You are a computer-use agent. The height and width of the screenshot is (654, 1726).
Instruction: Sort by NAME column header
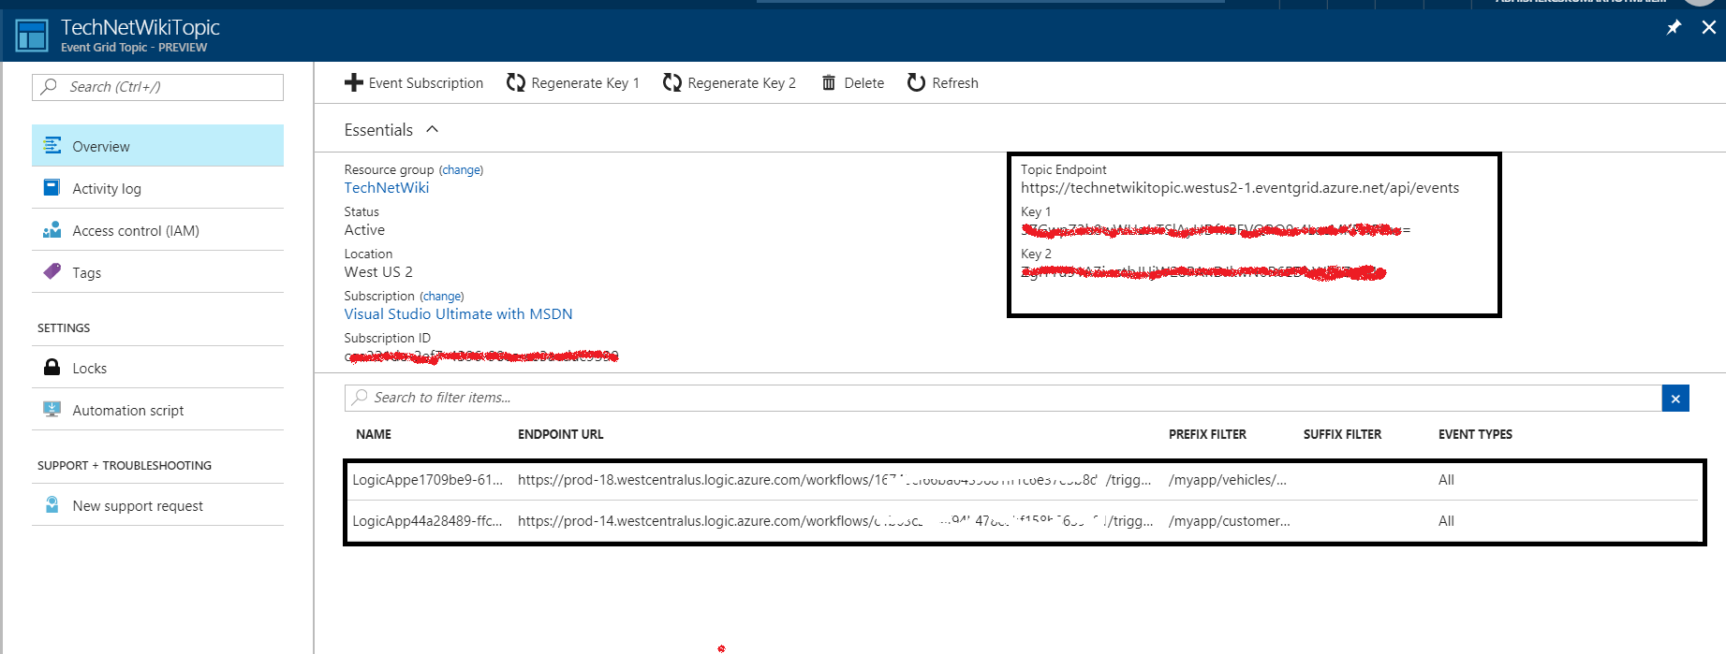coord(374,434)
